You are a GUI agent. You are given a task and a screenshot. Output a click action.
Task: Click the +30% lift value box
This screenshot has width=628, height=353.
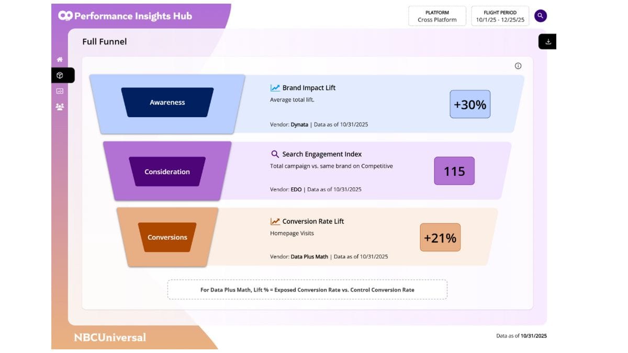pyautogui.click(x=470, y=105)
